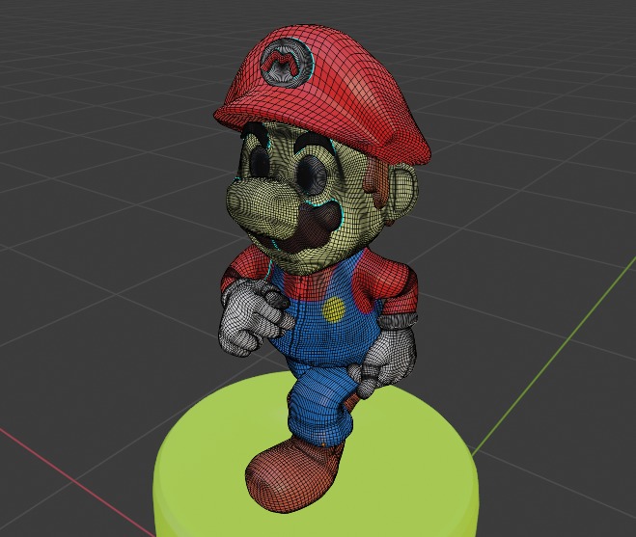
Task: Click Mario's red cap mesh
Action: 324,95
